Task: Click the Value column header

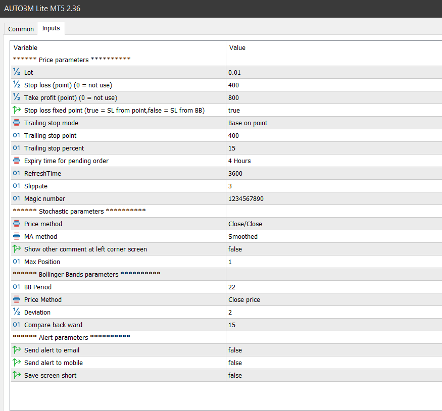Action: tap(237, 47)
